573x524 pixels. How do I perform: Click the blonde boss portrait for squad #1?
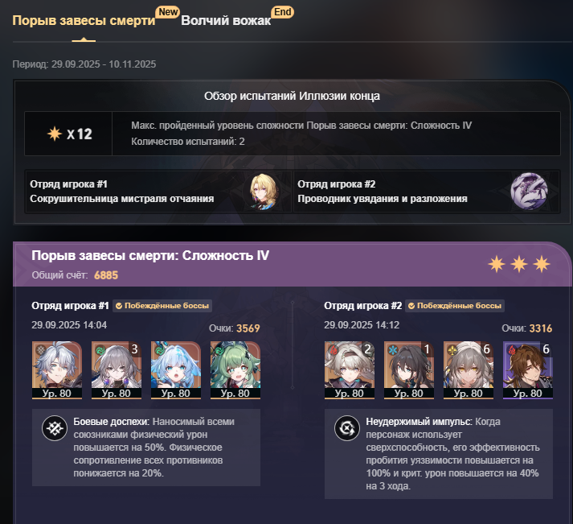[263, 192]
